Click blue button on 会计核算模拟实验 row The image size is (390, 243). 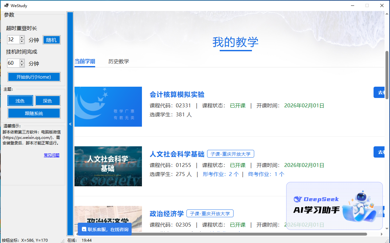coord(379,92)
